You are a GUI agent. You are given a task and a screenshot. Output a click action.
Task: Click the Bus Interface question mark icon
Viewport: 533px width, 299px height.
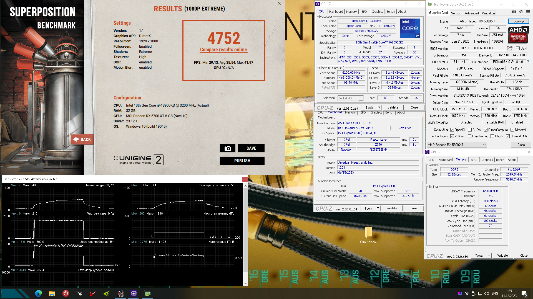528,62
